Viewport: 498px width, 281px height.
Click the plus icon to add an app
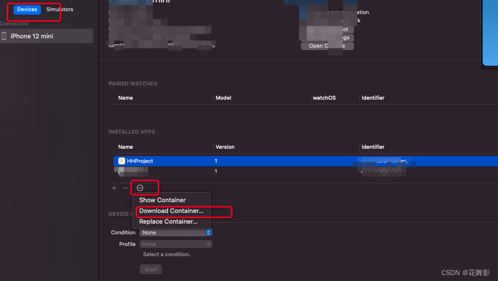tap(114, 188)
